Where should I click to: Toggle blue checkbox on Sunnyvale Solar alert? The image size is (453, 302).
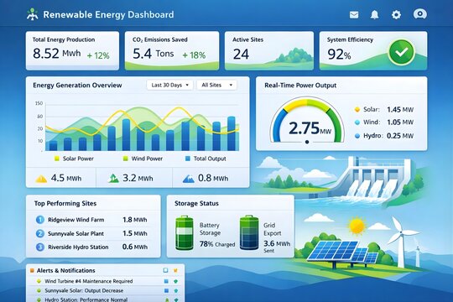click(x=166, y=291)
